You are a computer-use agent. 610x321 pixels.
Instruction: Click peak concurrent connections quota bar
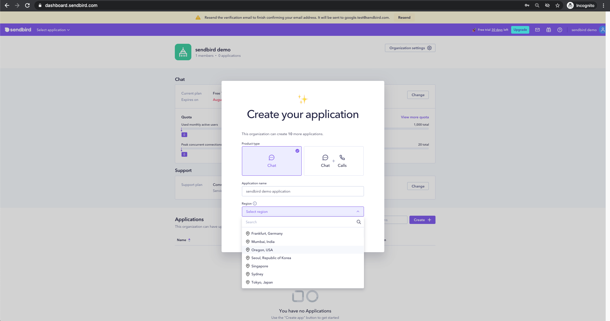point(202,148)
